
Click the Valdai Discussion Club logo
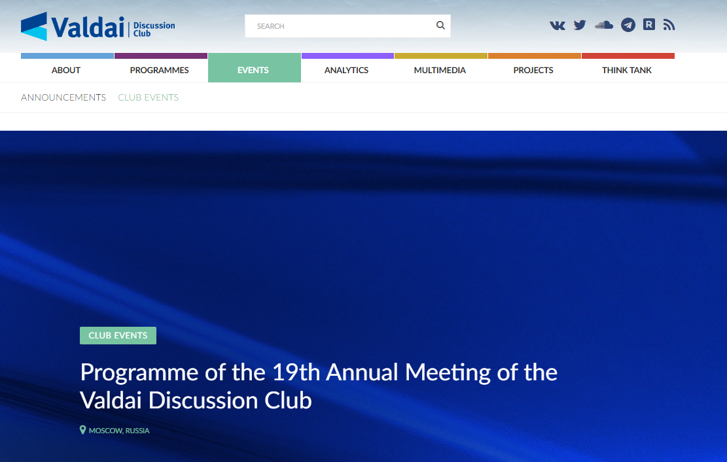[x=98, y=26]
